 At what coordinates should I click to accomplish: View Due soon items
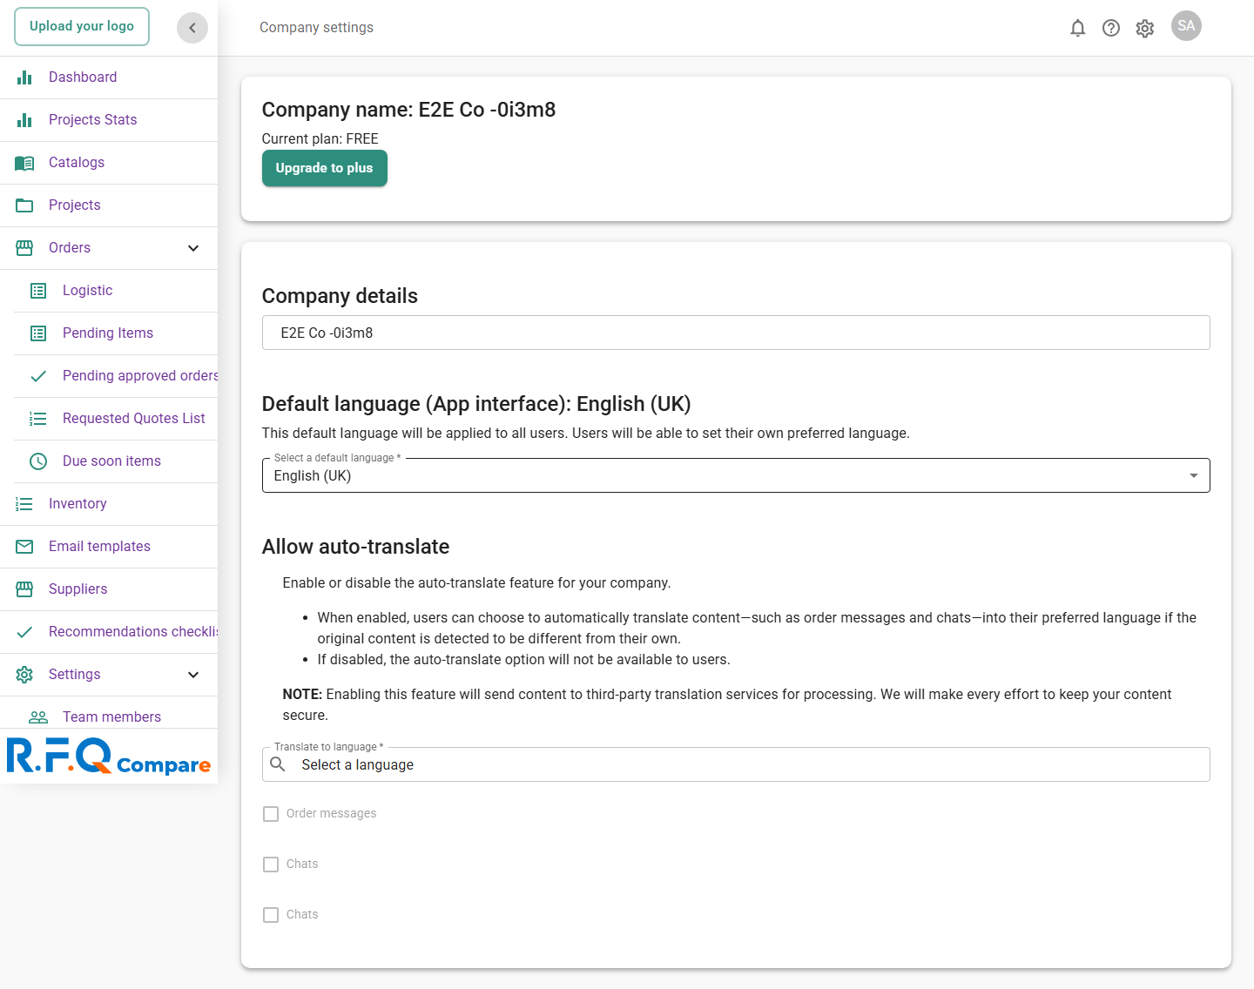111,461
